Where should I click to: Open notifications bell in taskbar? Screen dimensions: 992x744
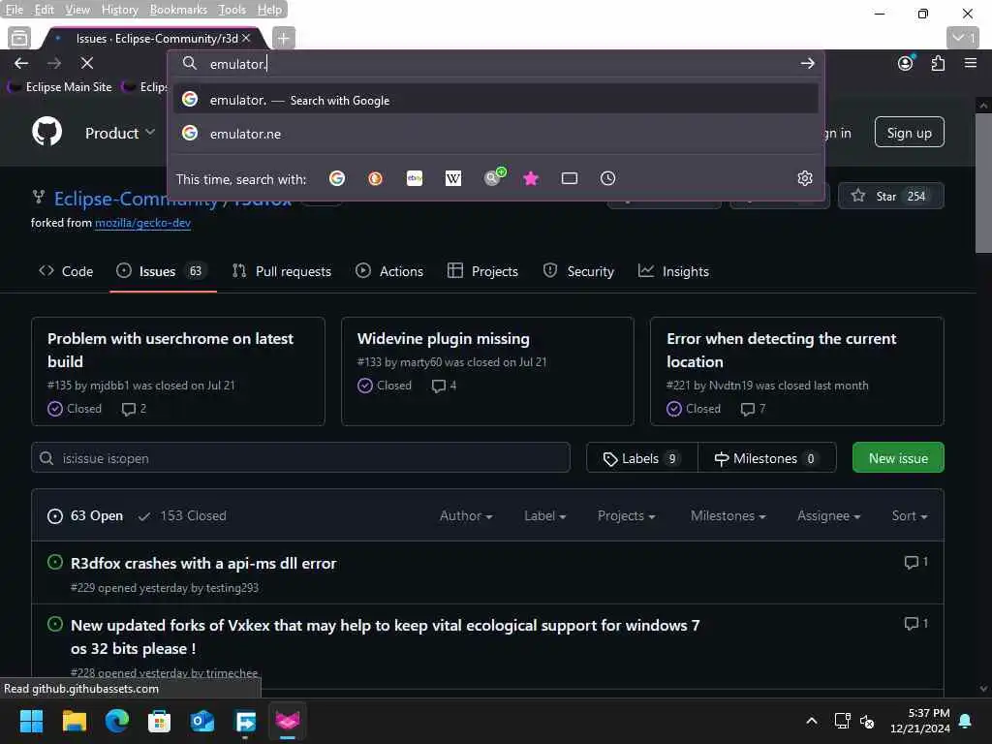coord(966,721)
